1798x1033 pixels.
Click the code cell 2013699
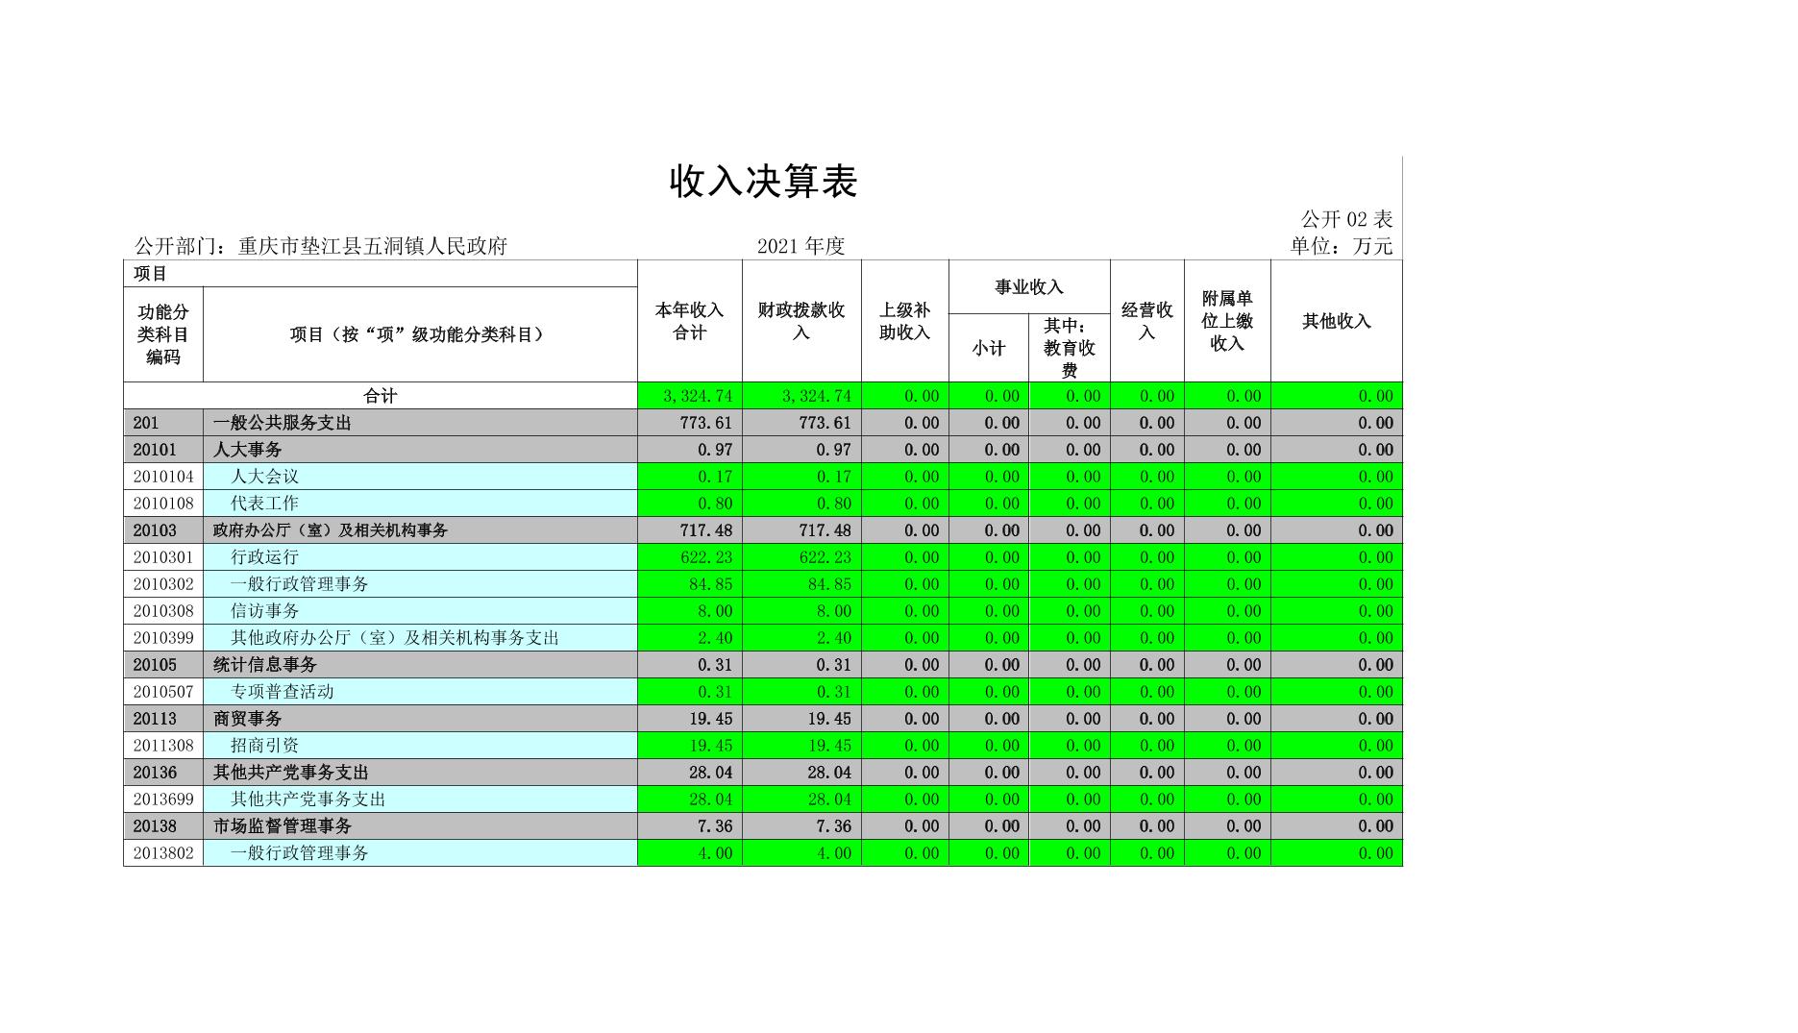[163, 799]
